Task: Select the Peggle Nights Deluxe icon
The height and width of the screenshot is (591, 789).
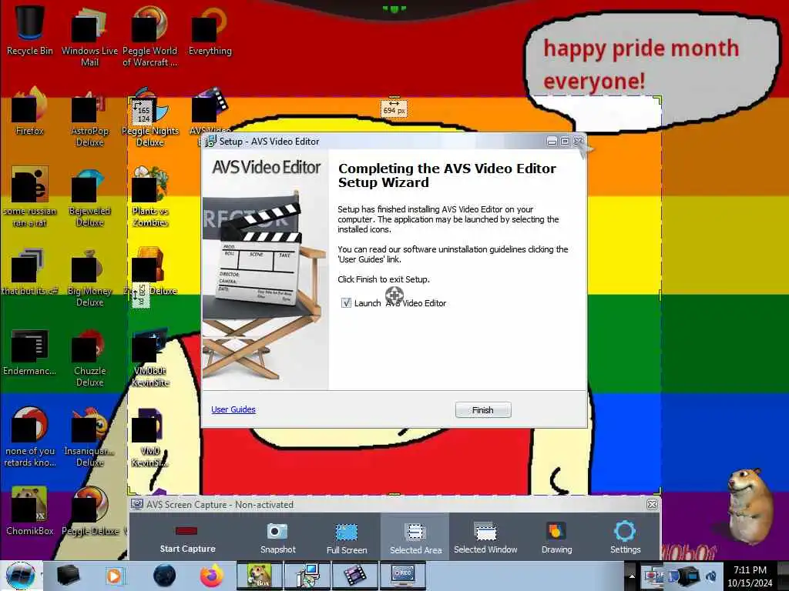Action: 150,117
